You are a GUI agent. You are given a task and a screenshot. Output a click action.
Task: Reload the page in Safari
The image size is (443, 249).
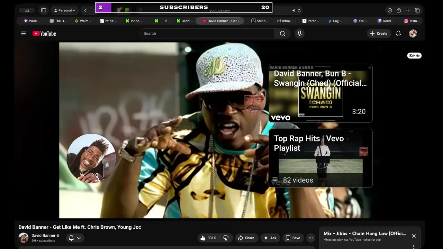tap(299, 10)
